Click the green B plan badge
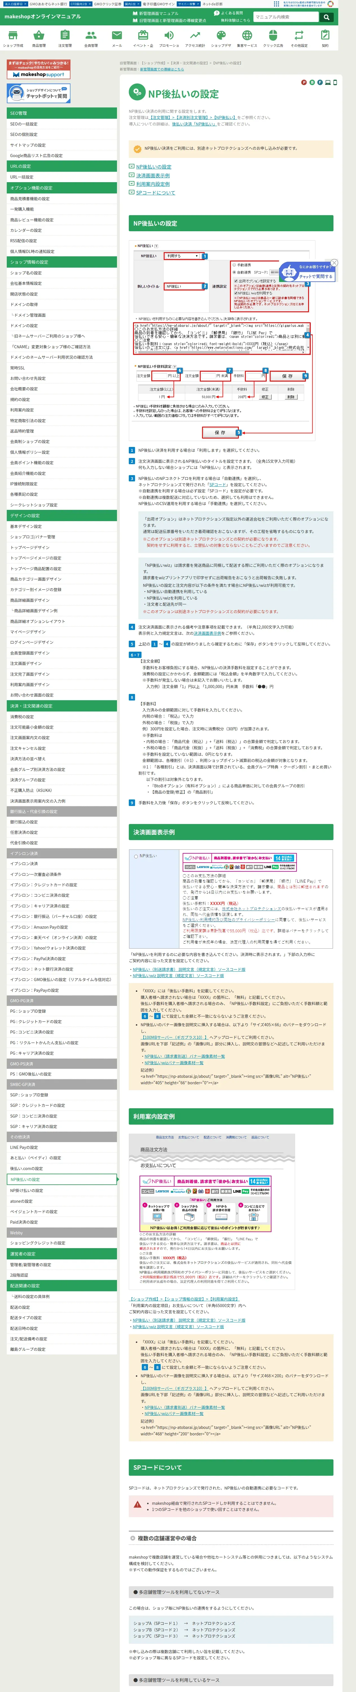 tap(312, 82)
